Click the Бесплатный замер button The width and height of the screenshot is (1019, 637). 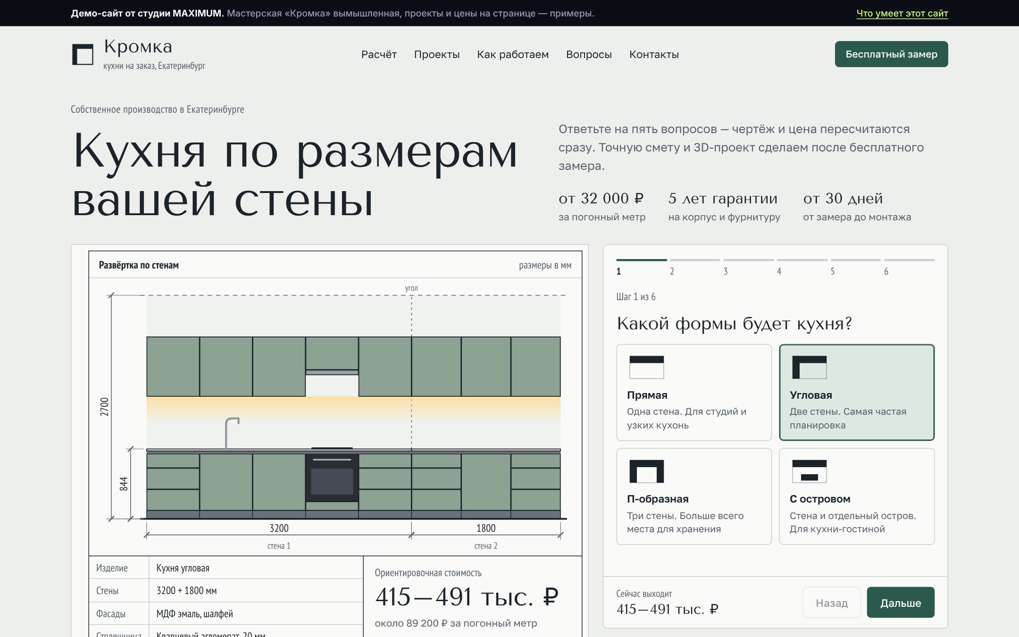pos(891,54)
